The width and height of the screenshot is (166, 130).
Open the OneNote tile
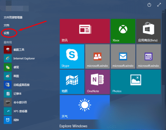pos(97,82)
